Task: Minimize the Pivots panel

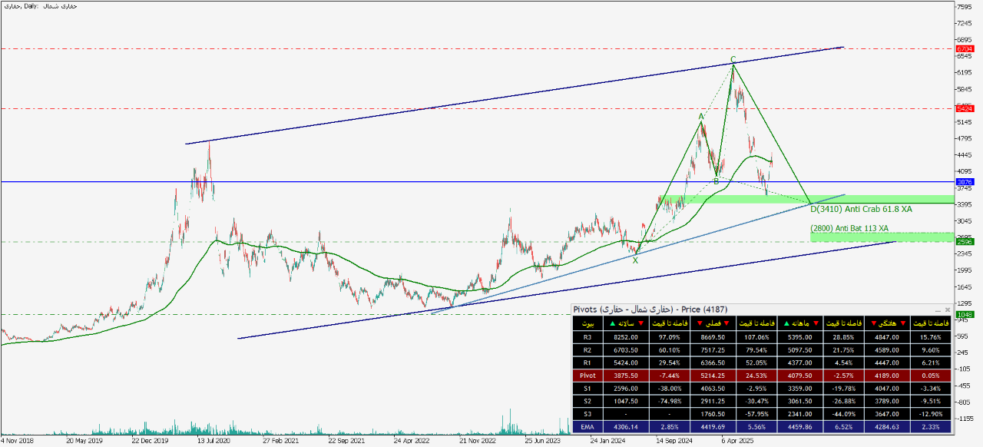Action: click(938, 310)
